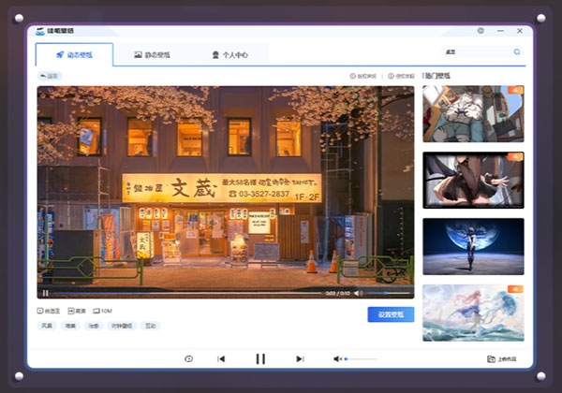Open the 动态壁纸 tab with rocket icon
The image size is (562, 393).
tap(74, 55)
